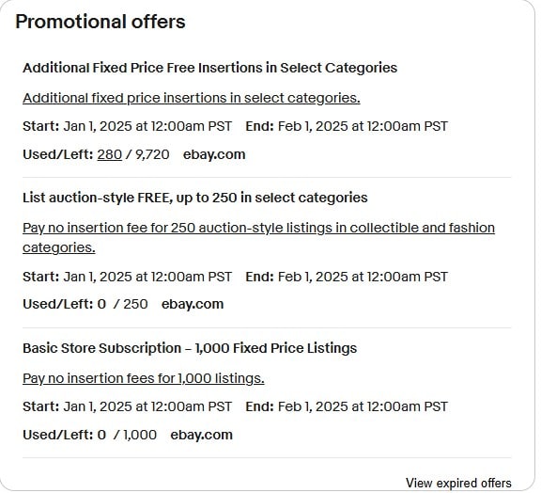Viewport: 541px width, 493px height.
Task: Open the 250 auction-style listings insertion fee link
Action: (259, 237)
